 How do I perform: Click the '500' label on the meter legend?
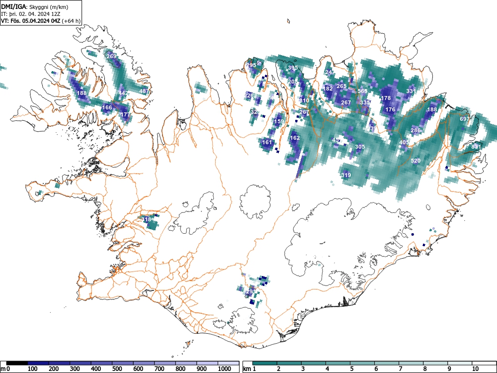(117, 369)
